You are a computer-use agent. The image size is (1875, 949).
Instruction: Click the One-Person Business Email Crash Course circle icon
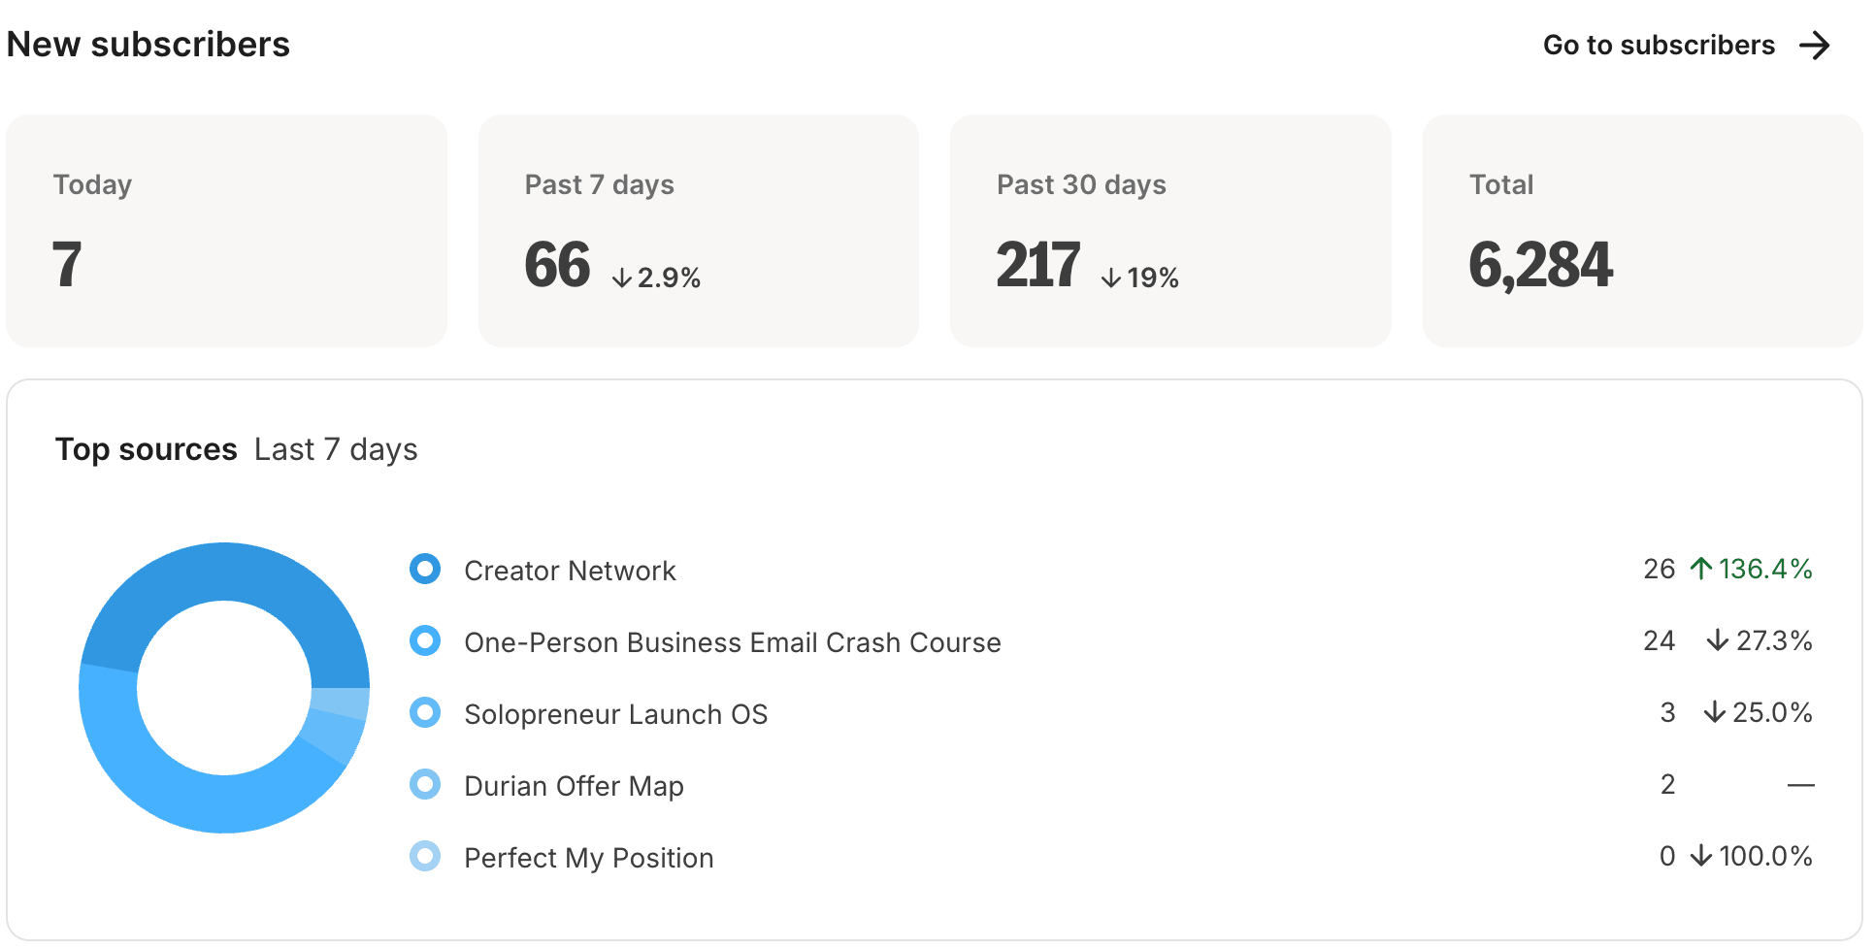(425, 640)
